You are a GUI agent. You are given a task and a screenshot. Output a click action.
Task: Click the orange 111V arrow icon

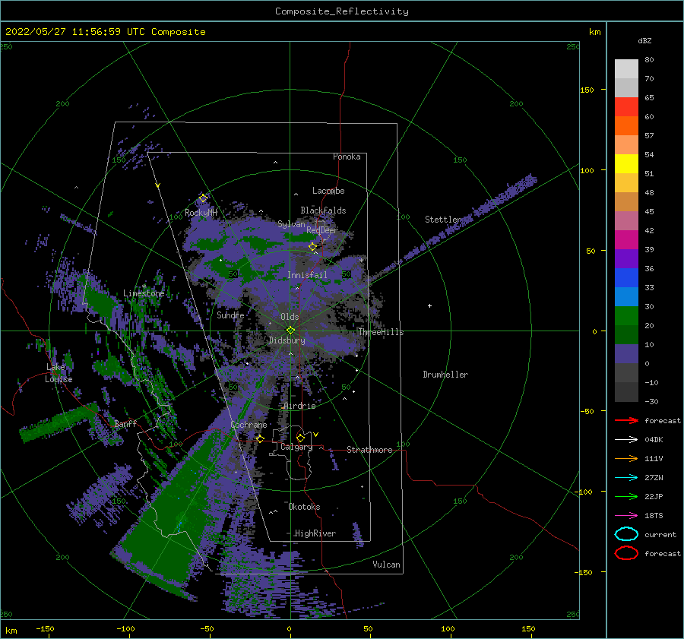(x=626, y=458)
